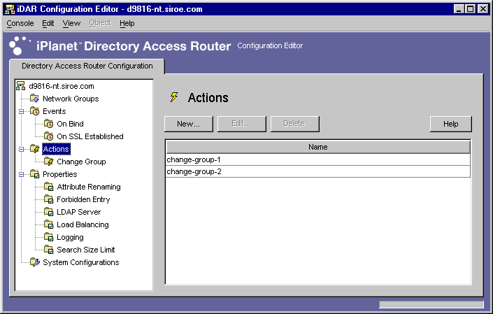Open the View menu
This screenshot has height=314, width=493.
71,23
